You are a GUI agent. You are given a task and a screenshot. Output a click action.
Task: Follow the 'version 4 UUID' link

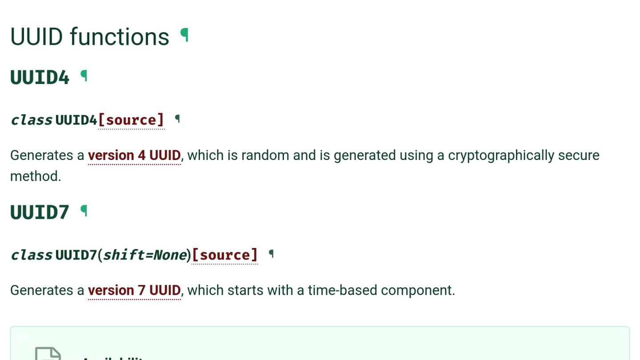pyautogui.click(x=134, y=156)
